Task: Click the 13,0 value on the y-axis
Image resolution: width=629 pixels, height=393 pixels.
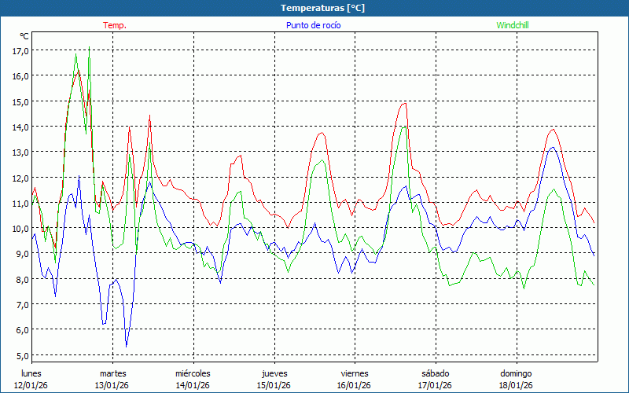Action: (x=20, y=152)
